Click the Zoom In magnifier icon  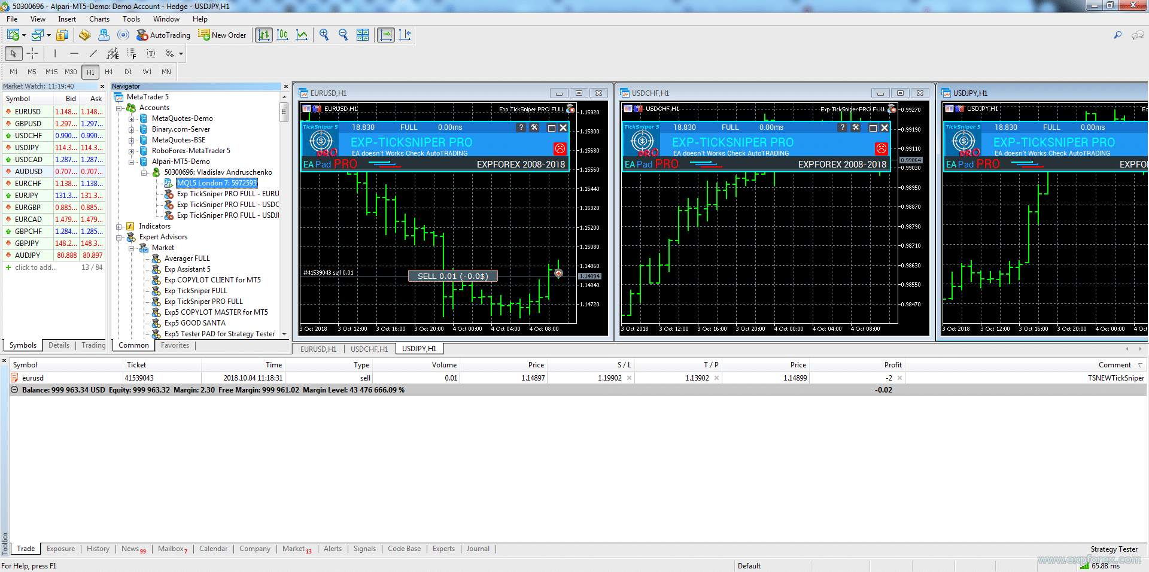[324, 35]
